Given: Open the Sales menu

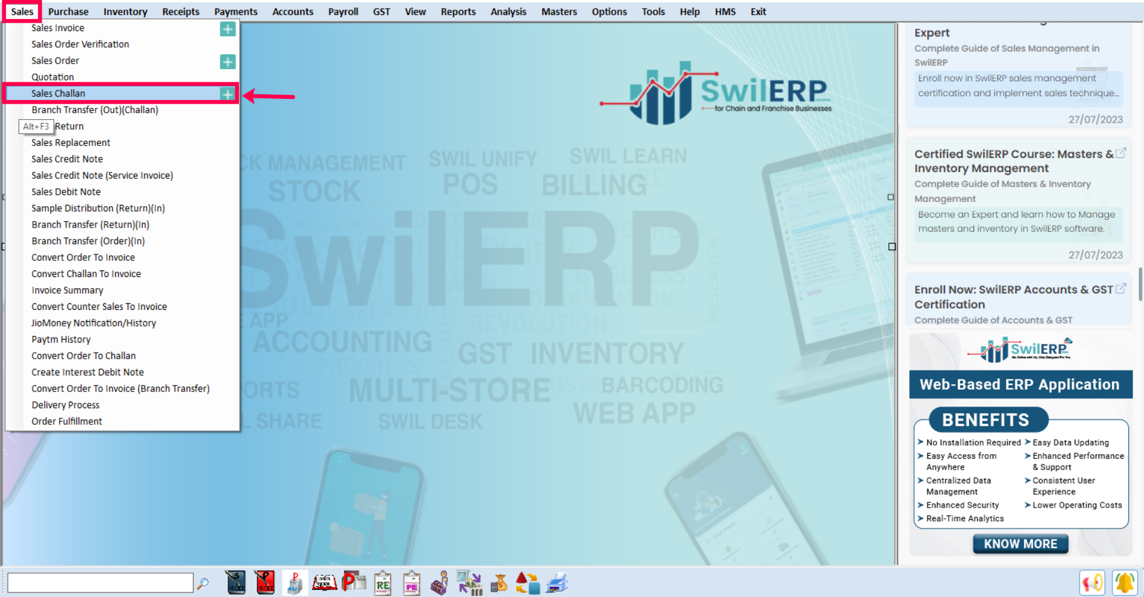Looking at the screenshot, I should pyautogui.click(x=22, y=11).
